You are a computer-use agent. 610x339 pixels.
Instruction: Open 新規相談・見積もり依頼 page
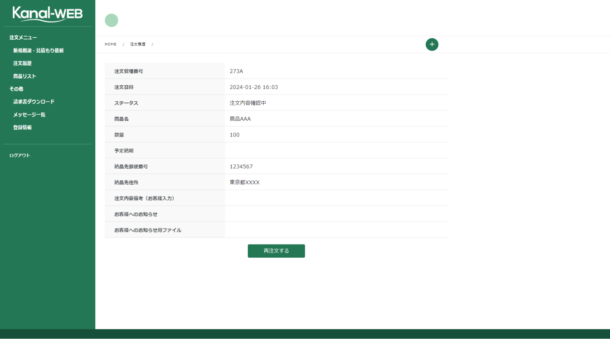38,50
